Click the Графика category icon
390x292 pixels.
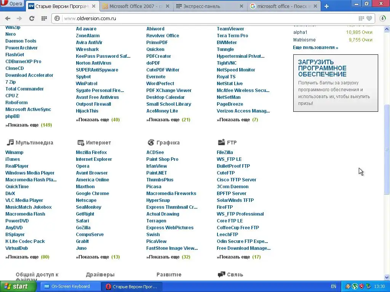click(x=151, y=142)
